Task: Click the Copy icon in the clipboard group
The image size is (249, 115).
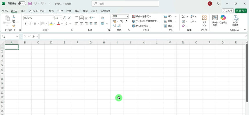Action: (14, 21)
